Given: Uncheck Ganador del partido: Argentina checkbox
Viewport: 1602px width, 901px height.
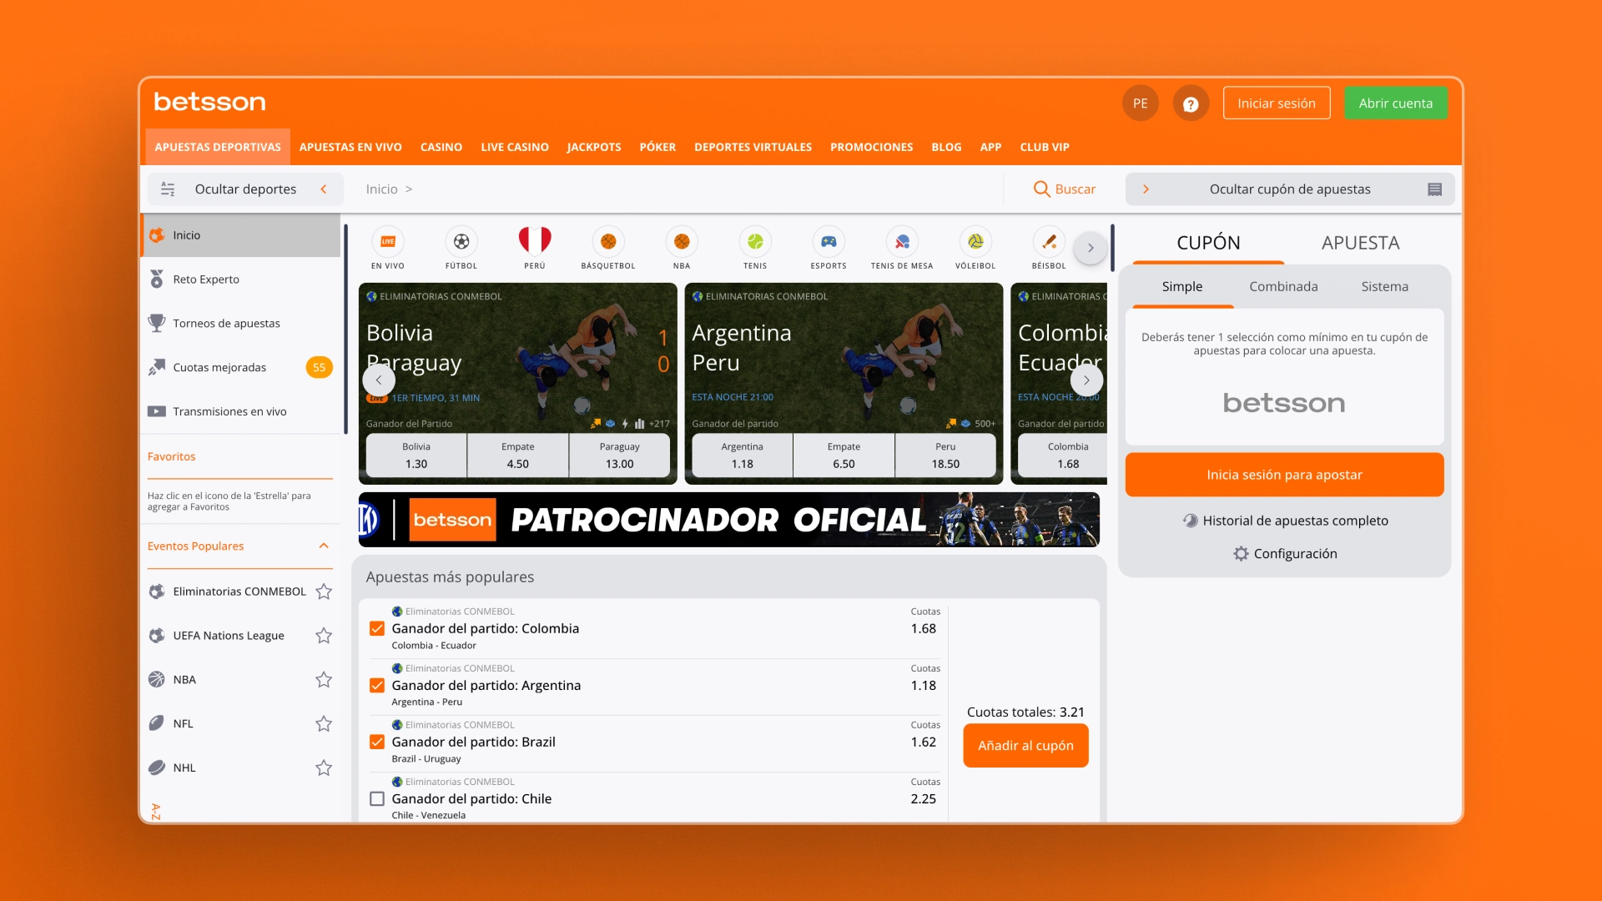Looking at the screenshot, I should 377,686.
